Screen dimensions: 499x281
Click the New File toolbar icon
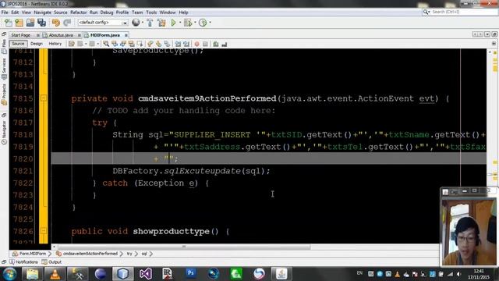coord(9,23)
